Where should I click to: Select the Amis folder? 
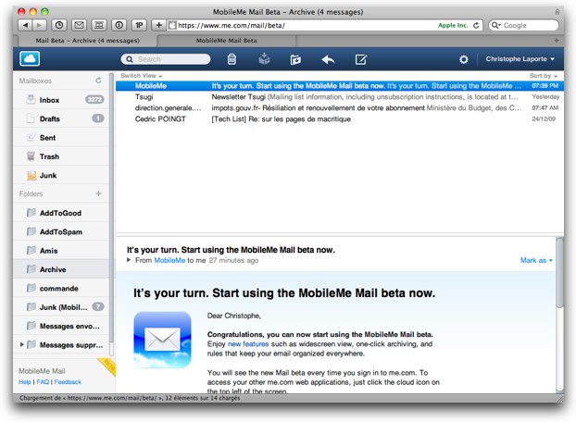pyautogui.click(x=61, y=251)
